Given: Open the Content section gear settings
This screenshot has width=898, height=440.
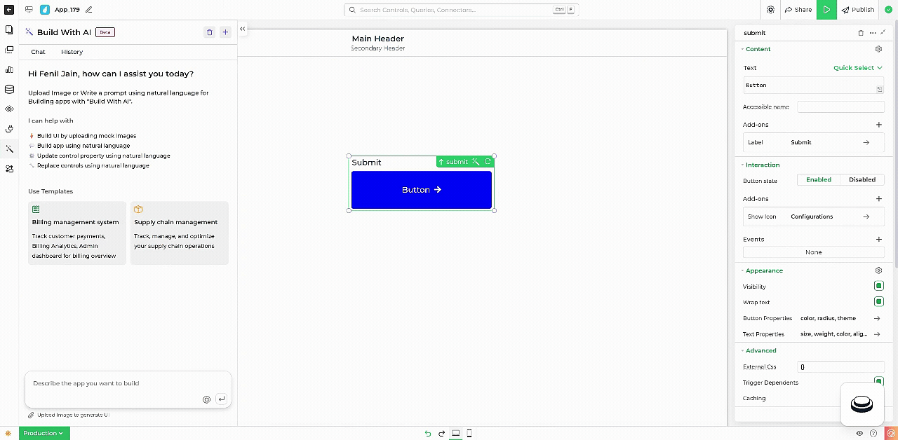Looking at the screenshot, I should pyautogui.click(x=878, y=49).
